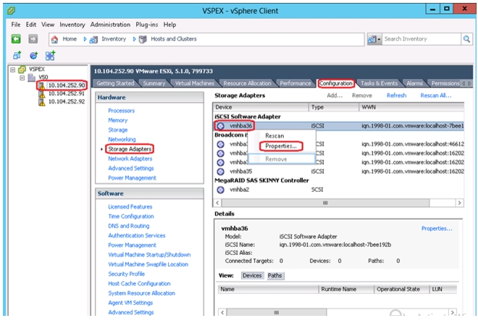
Task: Click the VSPEX vCenter icon in tree
Action: [22, 70]
